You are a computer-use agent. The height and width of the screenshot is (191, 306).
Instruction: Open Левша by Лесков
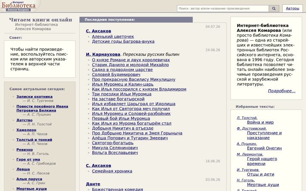pos(23,169)
